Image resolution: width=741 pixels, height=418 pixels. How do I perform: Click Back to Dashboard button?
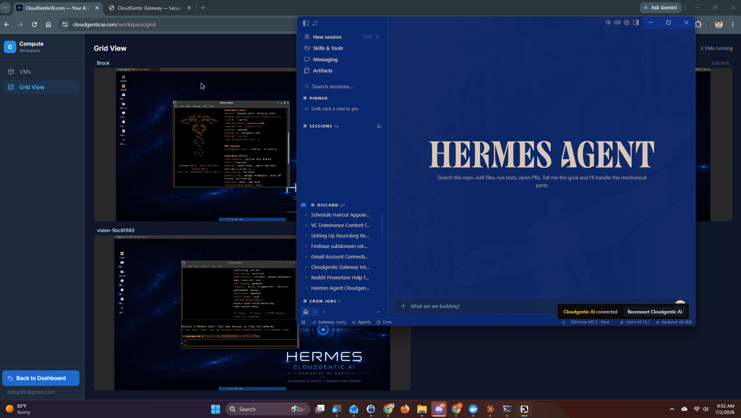click(41, 378)
